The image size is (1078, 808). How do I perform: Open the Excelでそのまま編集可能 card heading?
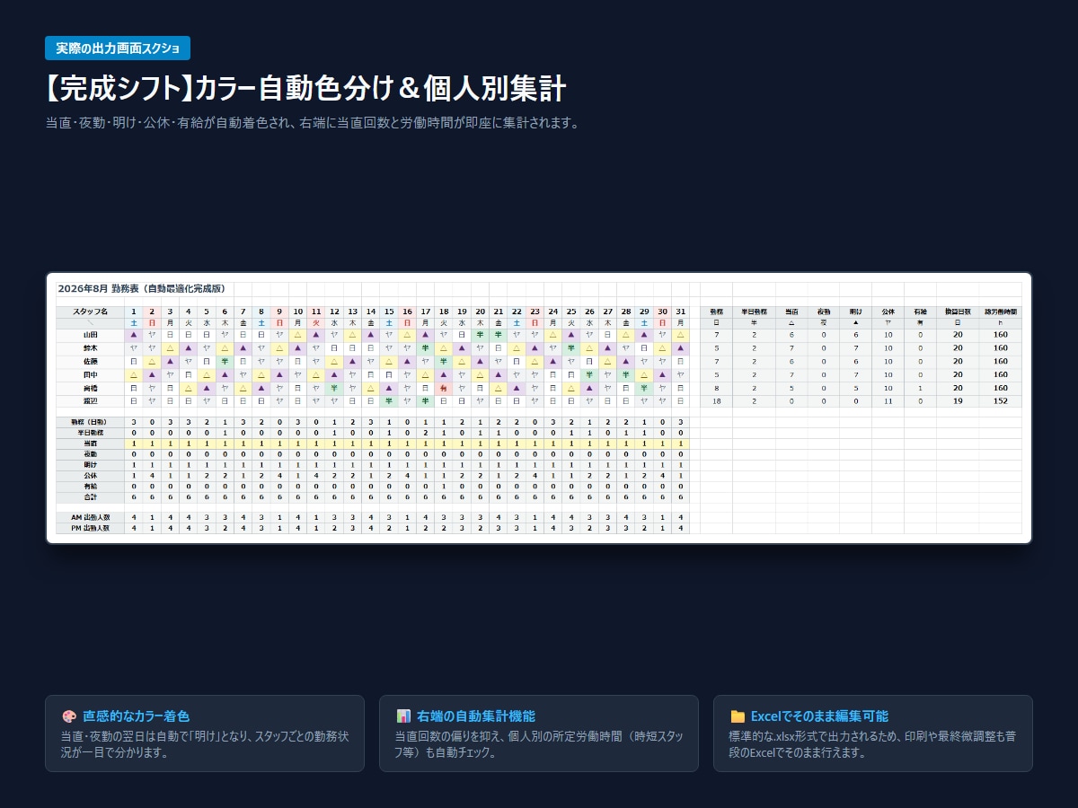(819, 716)
